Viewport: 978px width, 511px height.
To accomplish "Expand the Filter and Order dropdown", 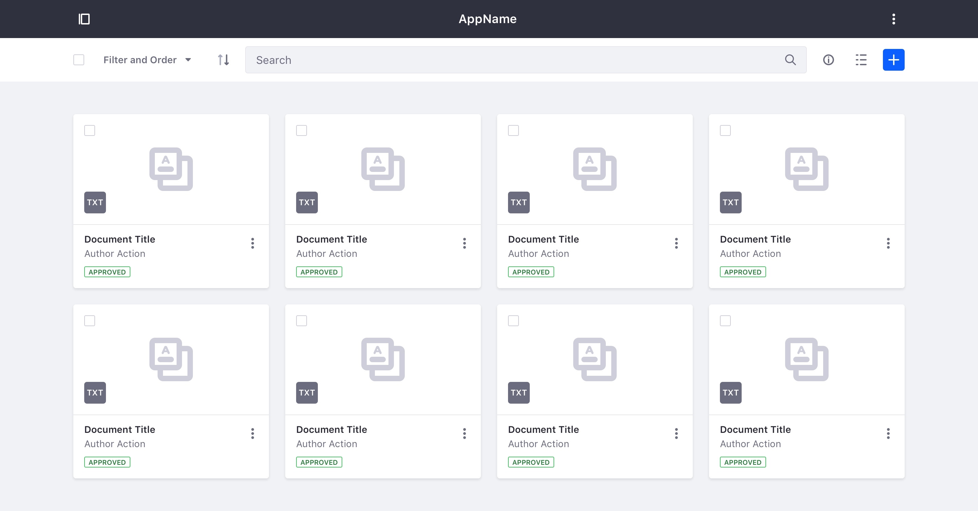I will pyautogui.click(x=147, y=60).
